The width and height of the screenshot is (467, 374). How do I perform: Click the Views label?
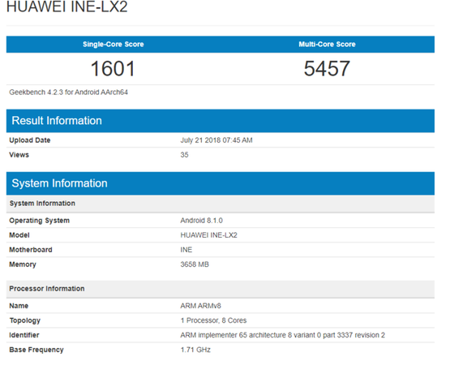click(x=19, y=155)
